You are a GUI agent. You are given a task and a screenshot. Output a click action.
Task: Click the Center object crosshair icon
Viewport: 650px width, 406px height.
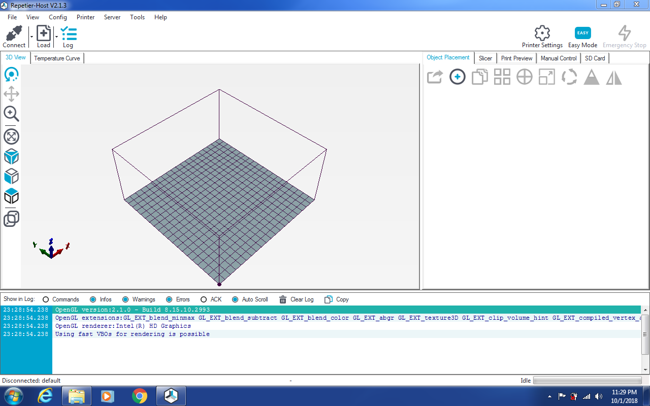point(525,77)
